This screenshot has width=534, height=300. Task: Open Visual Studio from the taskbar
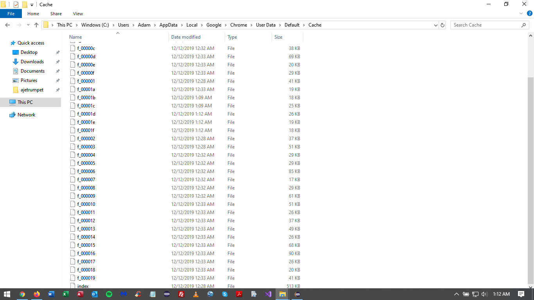tap(268, 294)
